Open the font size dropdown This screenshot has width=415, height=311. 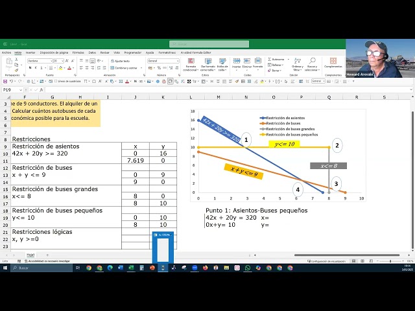point(62,61)
